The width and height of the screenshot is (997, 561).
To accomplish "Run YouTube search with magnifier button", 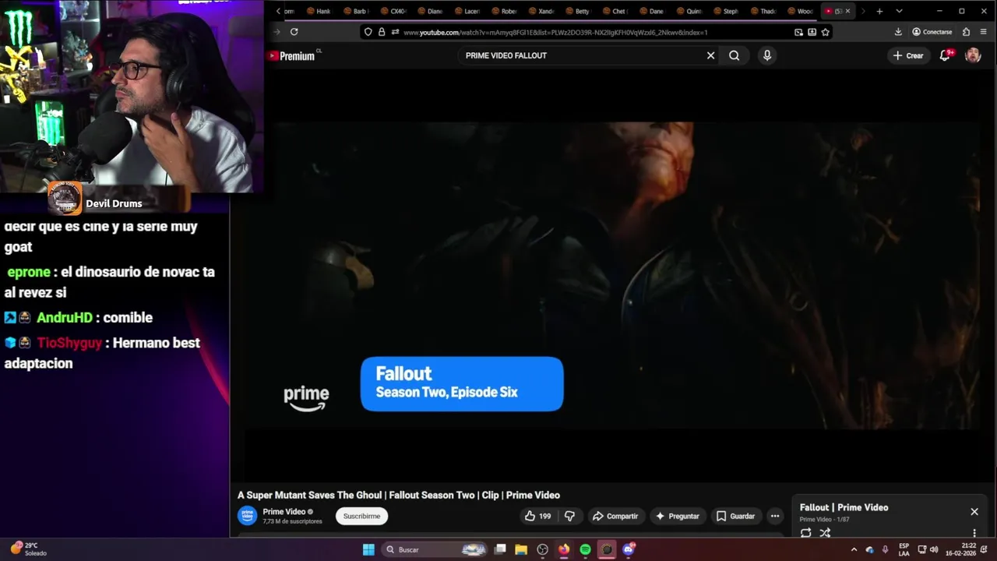I will 734,55.
